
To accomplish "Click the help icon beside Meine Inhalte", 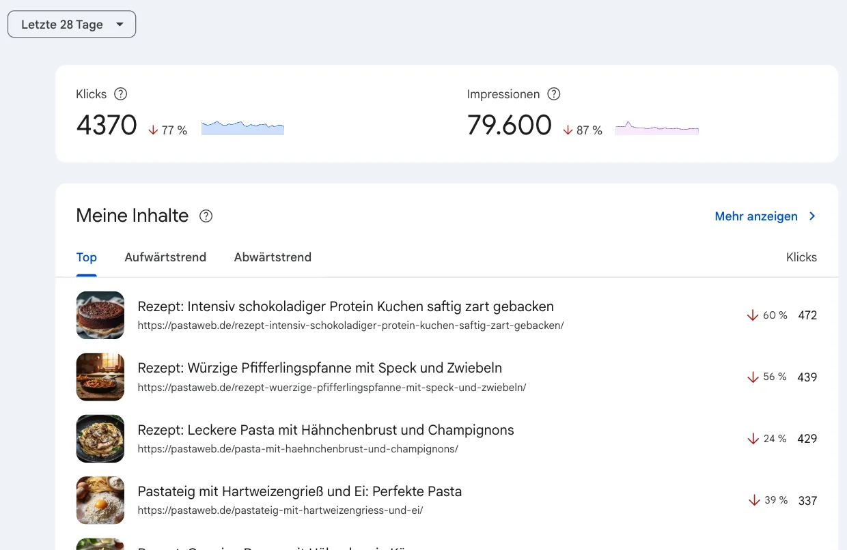I will click(206, 216).
